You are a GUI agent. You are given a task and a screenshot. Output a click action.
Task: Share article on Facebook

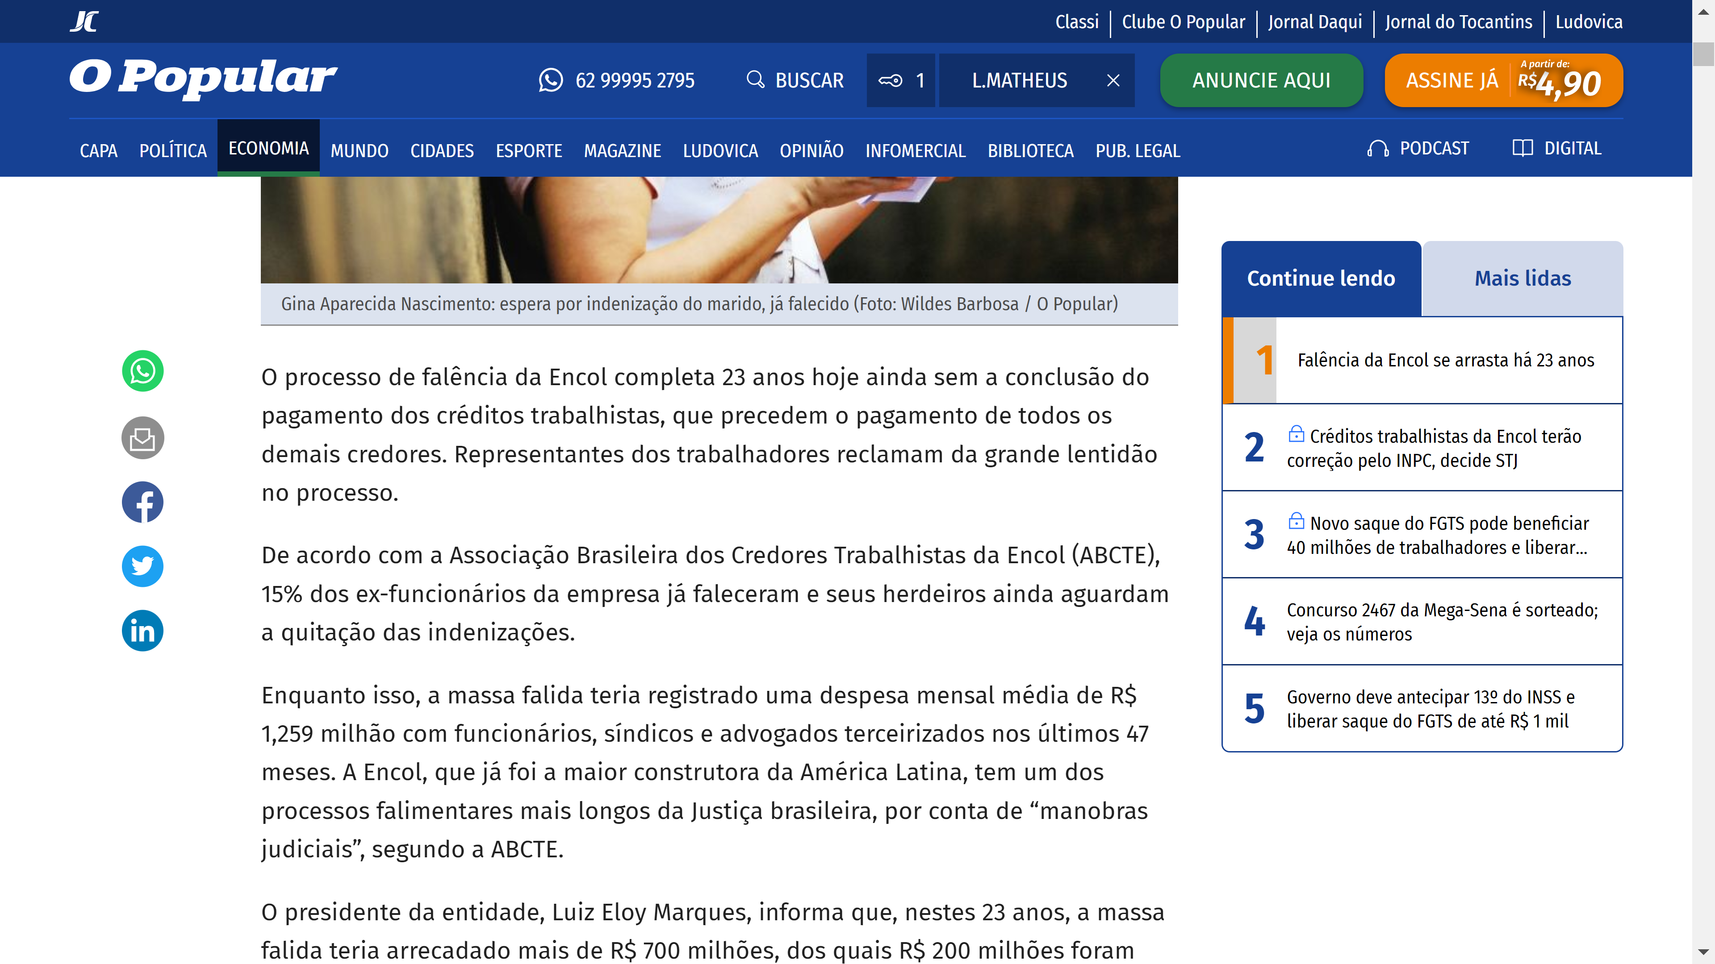142,502
